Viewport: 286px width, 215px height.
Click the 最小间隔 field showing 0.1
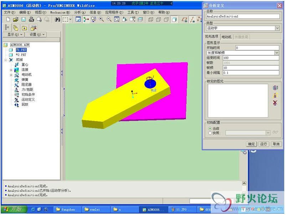[x=251, y=73]
